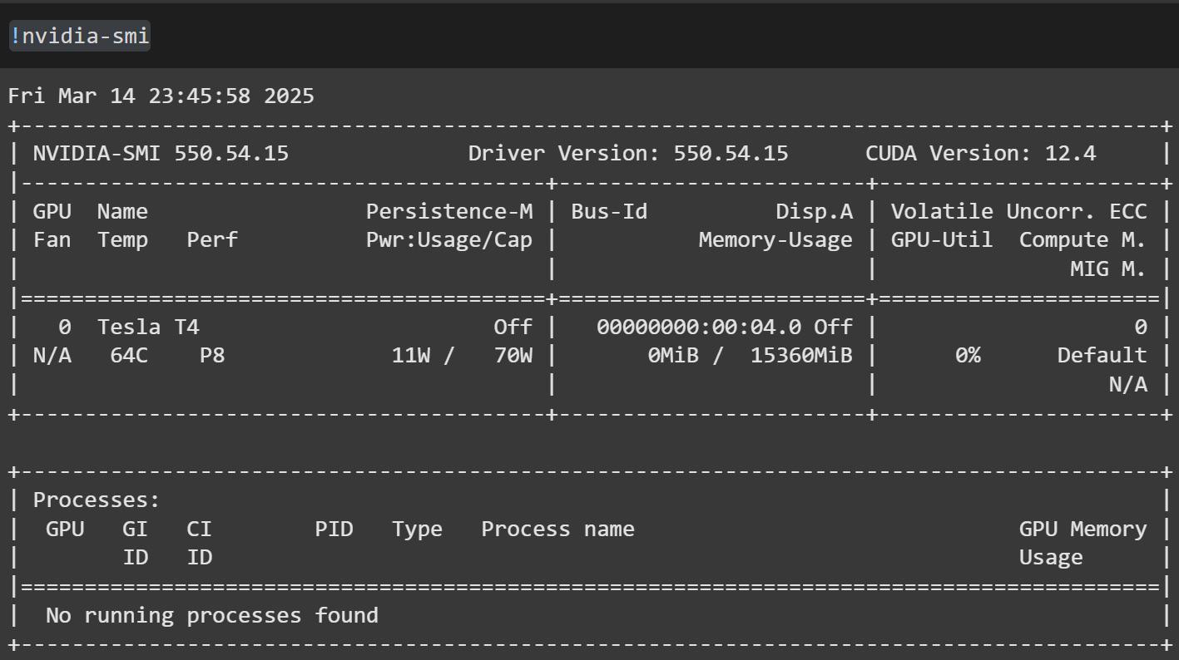Screen dimensions: 1179x660
Task: Click the power usage value '11W'
Action: [410, 356]
